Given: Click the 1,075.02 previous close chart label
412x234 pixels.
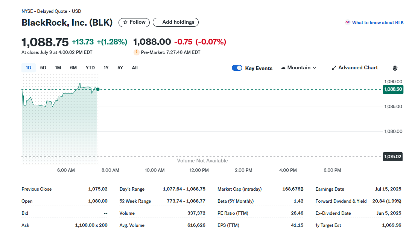Looking at the screenshot, I should [x=393, y=157].
